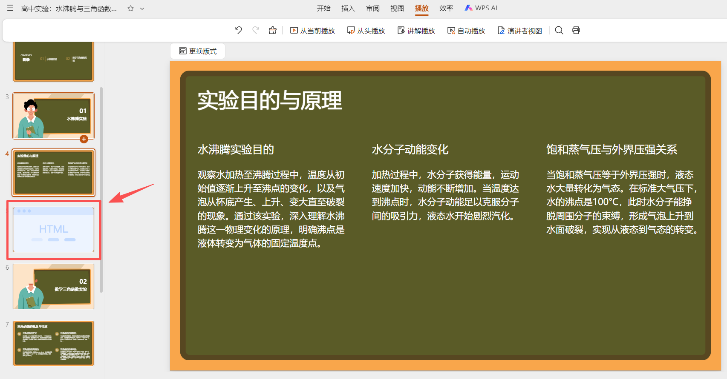Add new slide with plus icon

coord(84,139)
